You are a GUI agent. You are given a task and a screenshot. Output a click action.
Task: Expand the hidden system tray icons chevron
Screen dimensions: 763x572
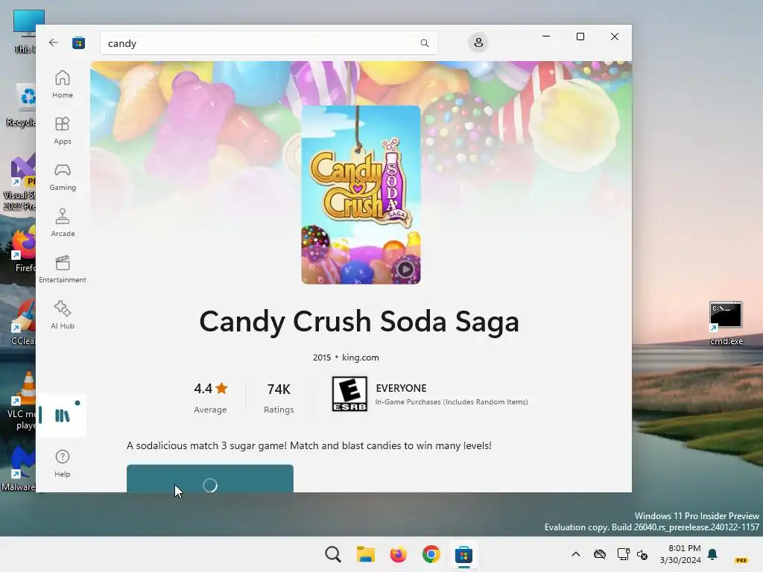(x=576, y=554)
